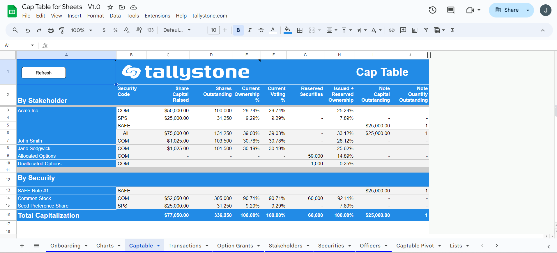Increase the font size
Viewport: 557px width, 253px height.
(x=225, y=30)
